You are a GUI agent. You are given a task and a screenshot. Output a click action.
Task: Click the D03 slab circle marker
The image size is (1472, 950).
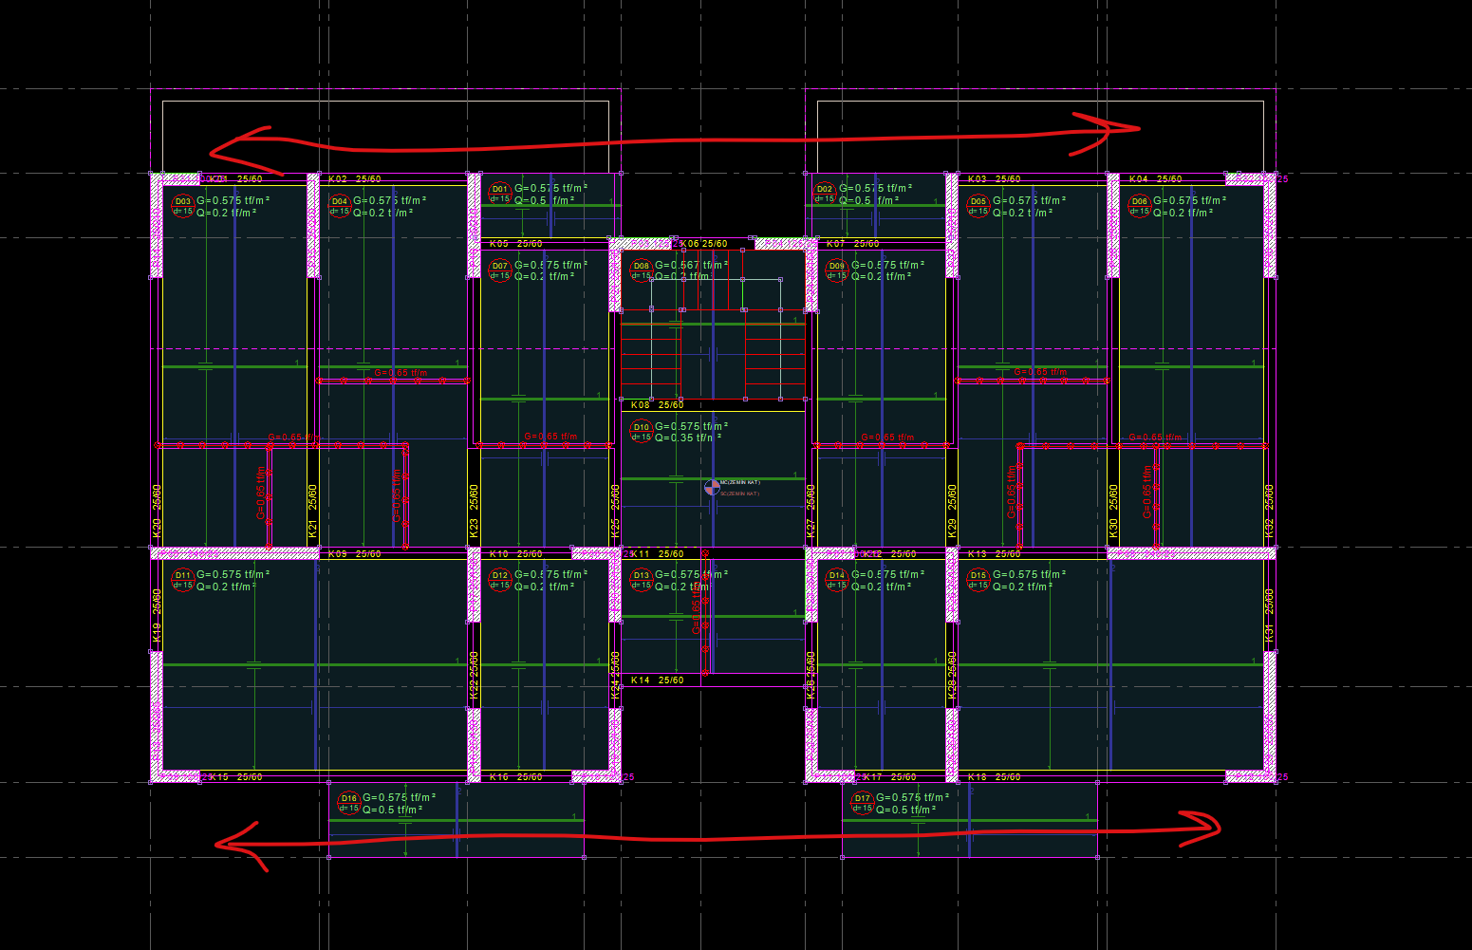click(182, 205)
